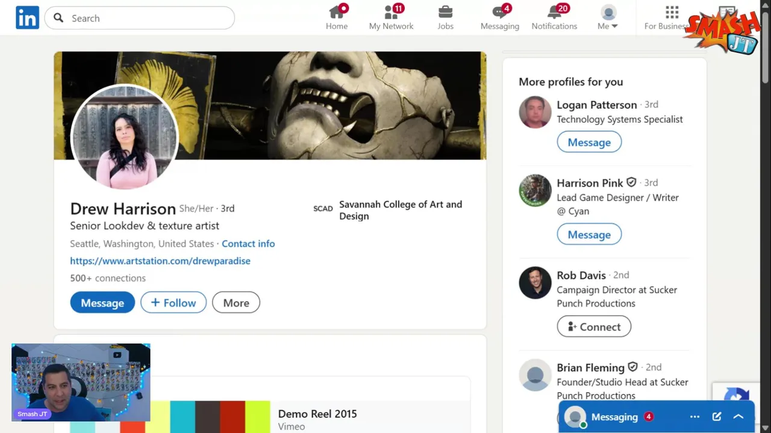Open the ArtStation drewparadise link
This screenshot has height=433, width=771.
160,261
